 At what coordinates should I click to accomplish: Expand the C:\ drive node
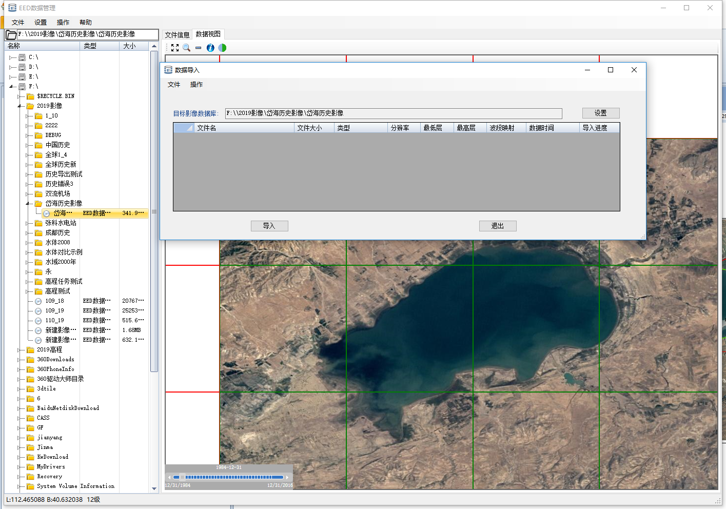pyautogui.click(x=11, y=57)
